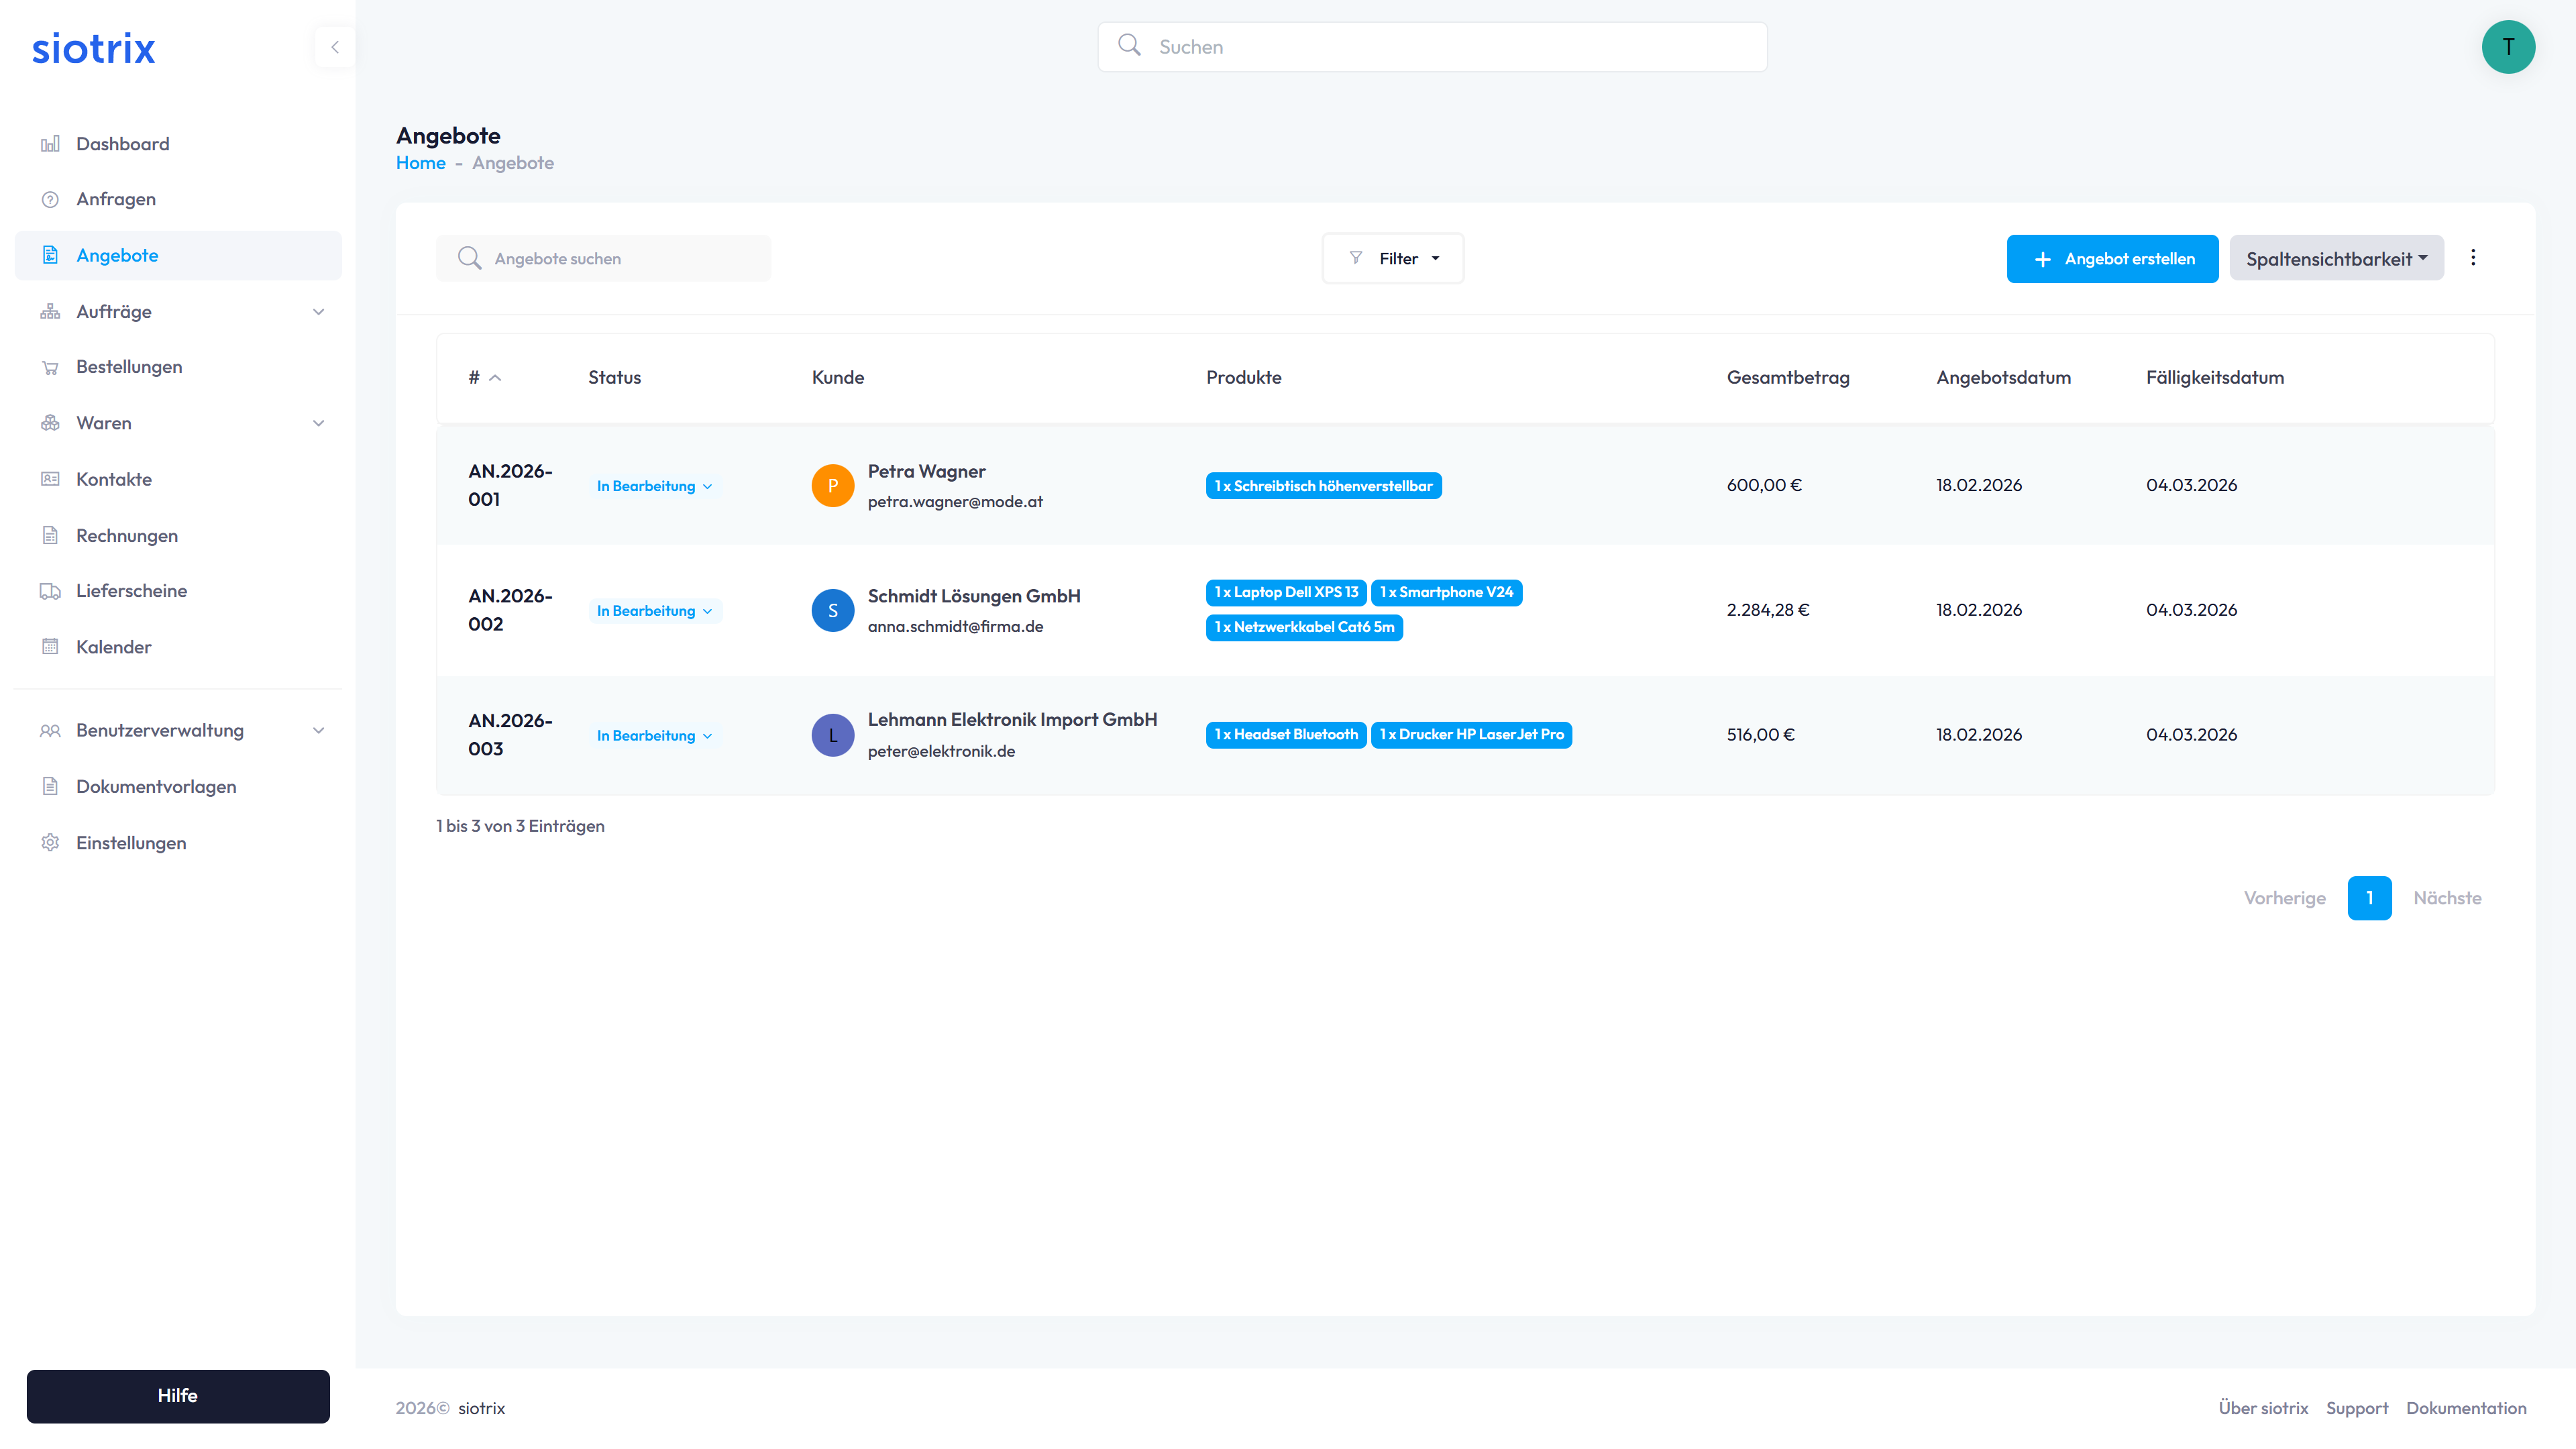Viewport: 2576px width, 1449px height.
Task: Open the Filter dropdown
Action: [1393, 259]
